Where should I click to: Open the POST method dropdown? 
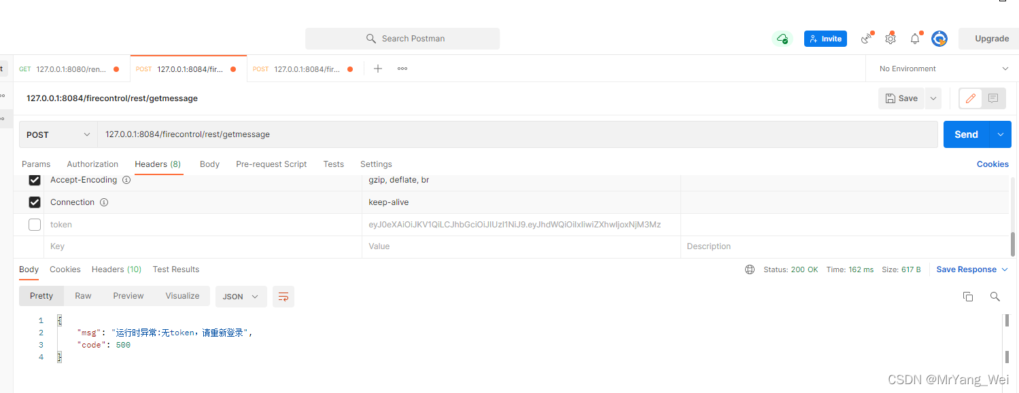58,134
